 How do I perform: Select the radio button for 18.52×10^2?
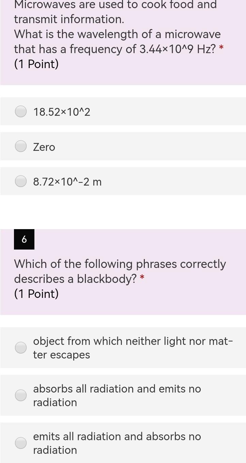pyautogui.click(x=21, y=111)
